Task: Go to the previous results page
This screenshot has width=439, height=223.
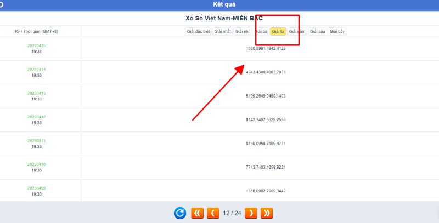Action: pos(213,213)
